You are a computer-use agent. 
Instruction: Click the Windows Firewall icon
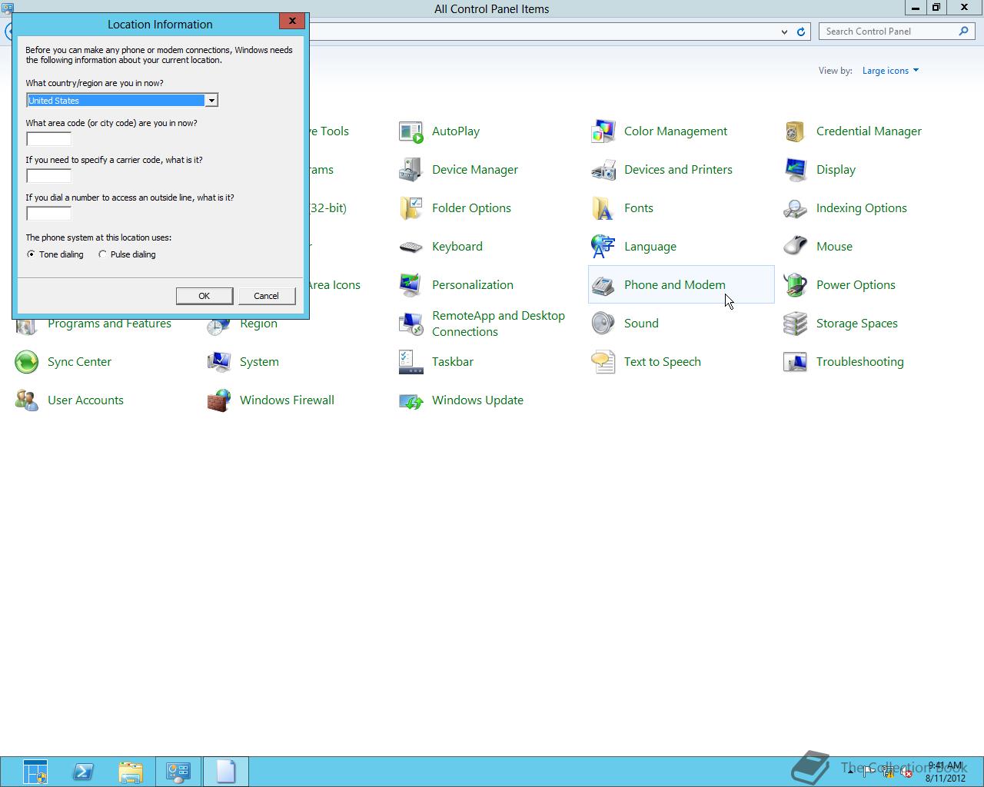pos(219,400)
